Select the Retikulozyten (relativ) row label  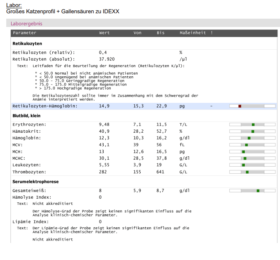coord(44,53)
